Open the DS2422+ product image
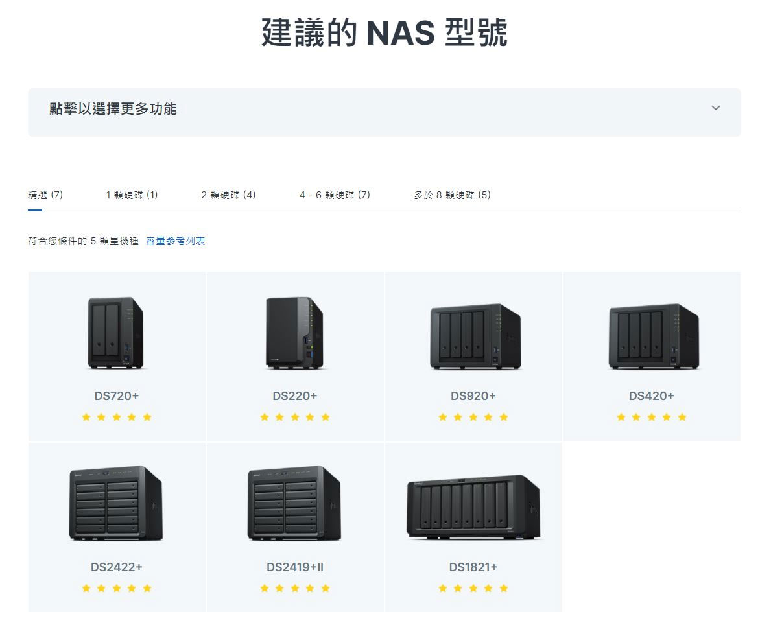The height and width of the screenshot is (625, 771). 117,506
